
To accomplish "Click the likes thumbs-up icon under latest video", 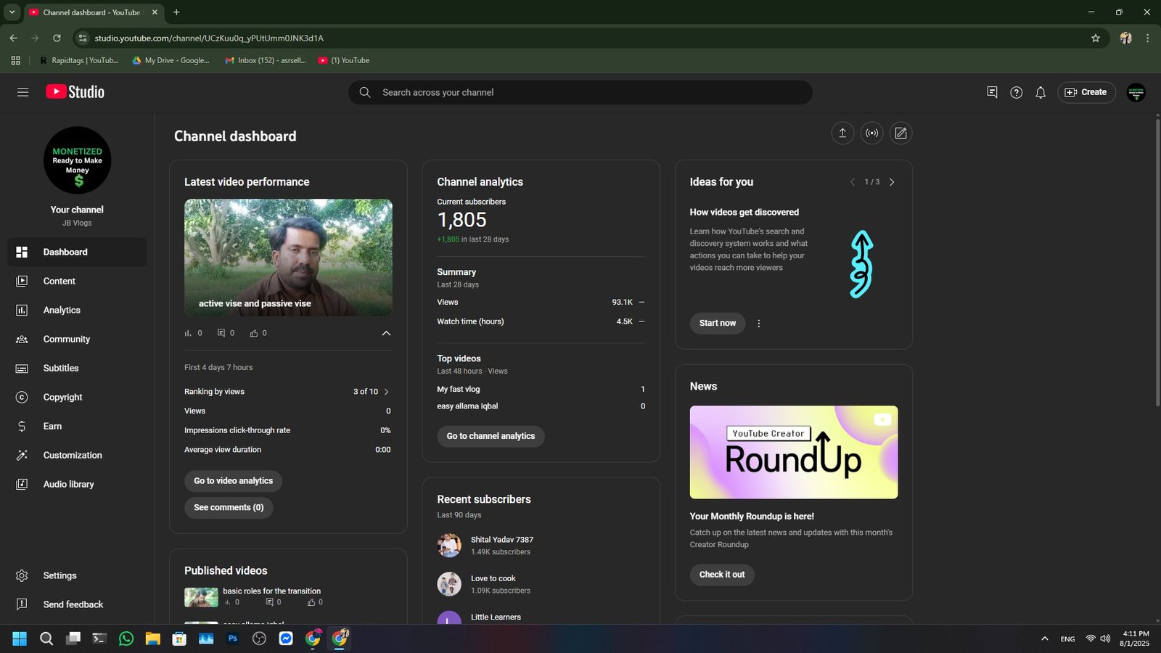I will click(254, 333).
